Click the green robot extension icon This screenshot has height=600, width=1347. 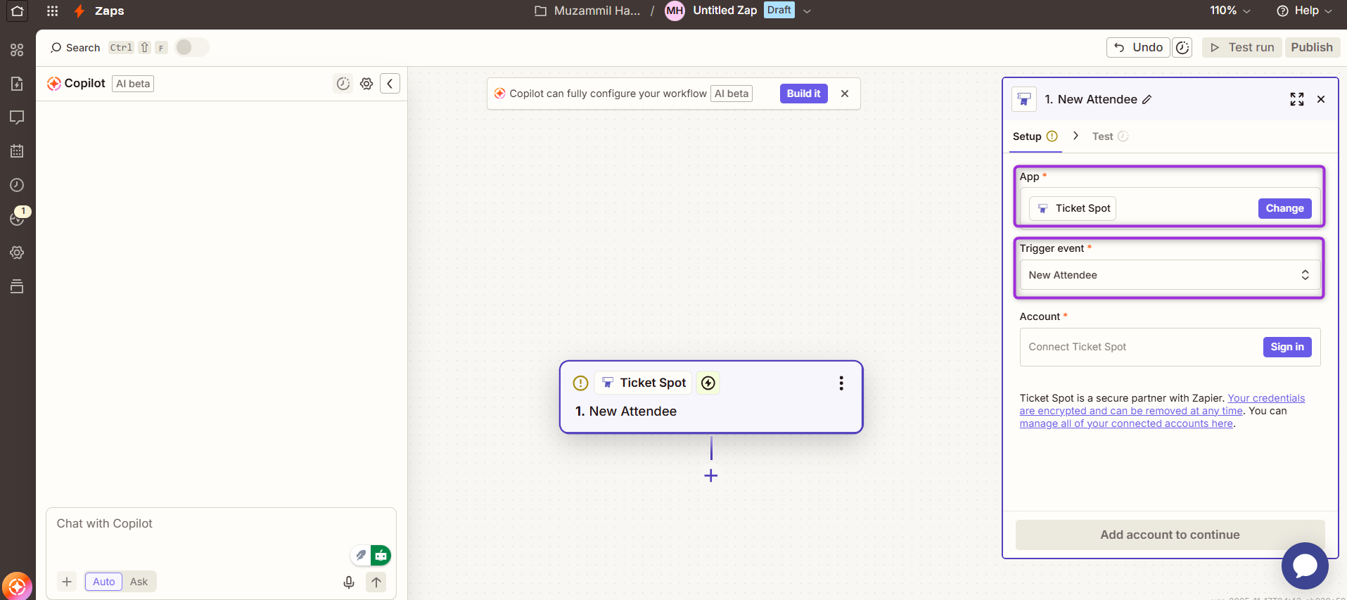click(381, 555)
